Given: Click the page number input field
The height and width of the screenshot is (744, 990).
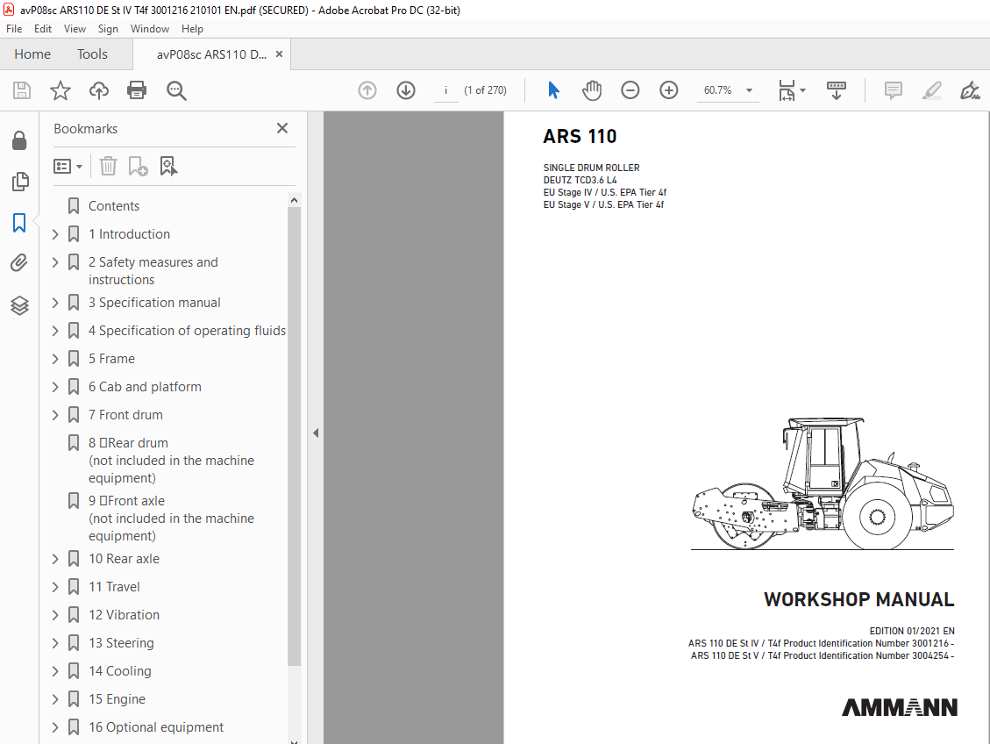Looking at the screenshot, I should point(445,90).
